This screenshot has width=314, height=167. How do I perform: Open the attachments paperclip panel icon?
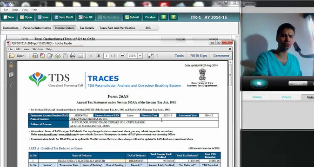11,84
